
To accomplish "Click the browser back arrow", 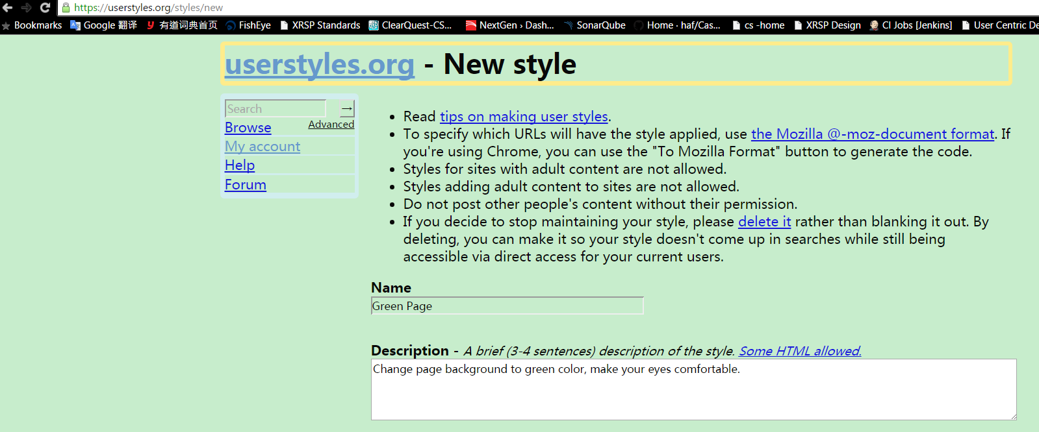I will coord(8,8).
